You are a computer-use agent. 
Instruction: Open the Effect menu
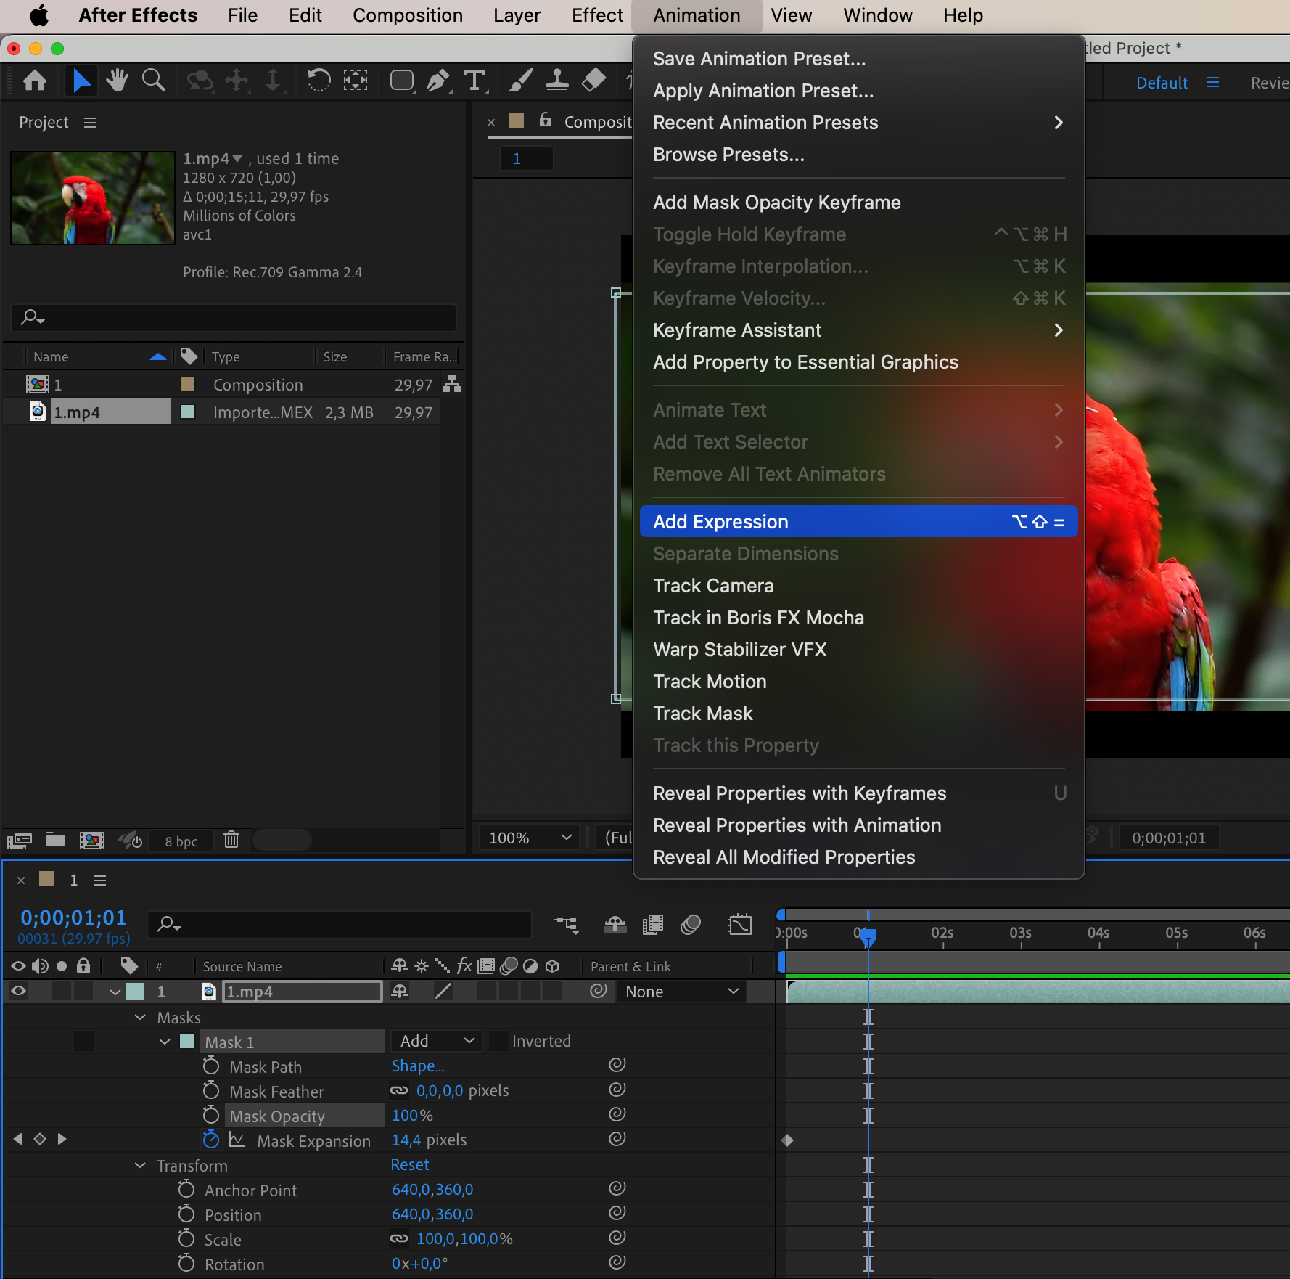(597, 15)
